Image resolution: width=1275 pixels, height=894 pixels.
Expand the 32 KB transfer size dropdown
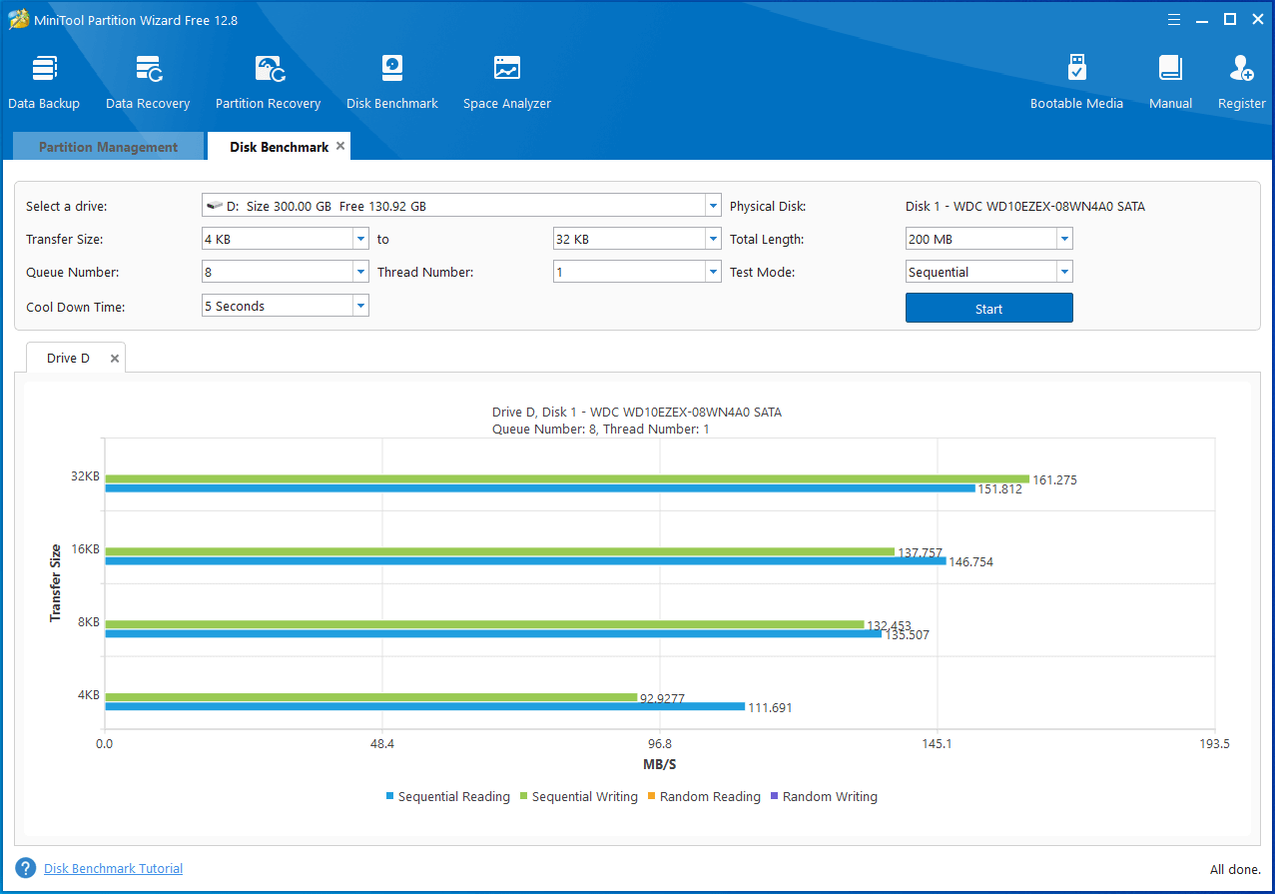(x=713, y=240)
